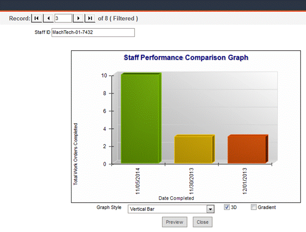This screenshot has width=306, height=232.
Task: Open the Graph Style combo box
Action: [x=167, y=209]
